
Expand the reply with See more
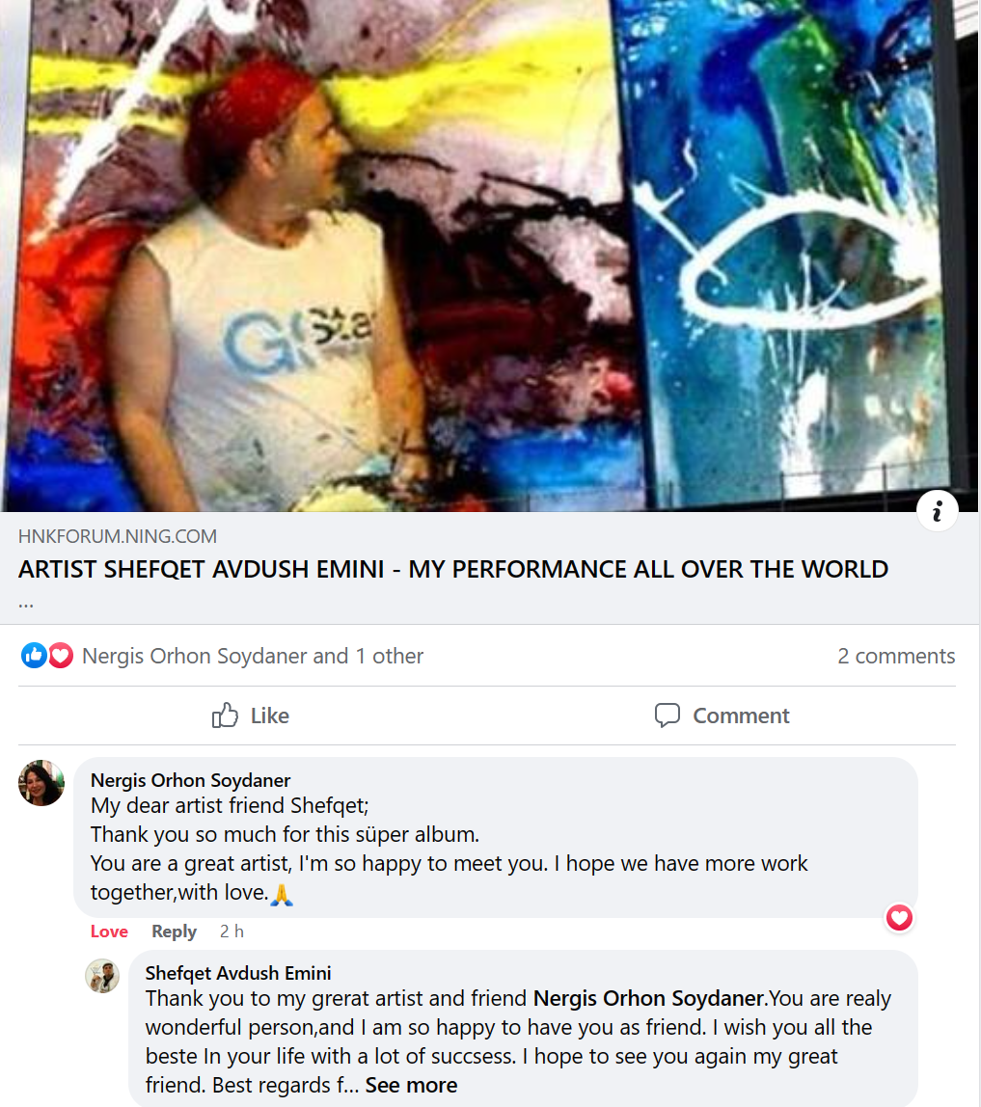click(411, 1085)
